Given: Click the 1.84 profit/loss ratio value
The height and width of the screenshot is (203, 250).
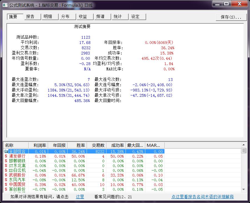Looking at the screenshot, I should pos(169,64).
